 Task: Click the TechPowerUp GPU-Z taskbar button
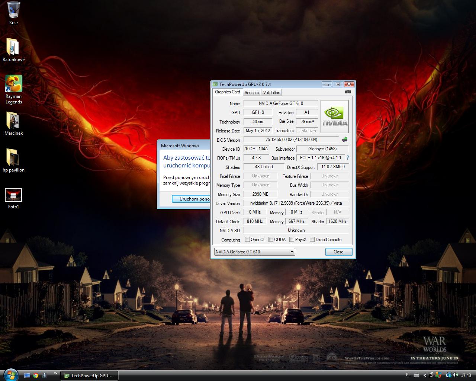[x=89, y=375]
